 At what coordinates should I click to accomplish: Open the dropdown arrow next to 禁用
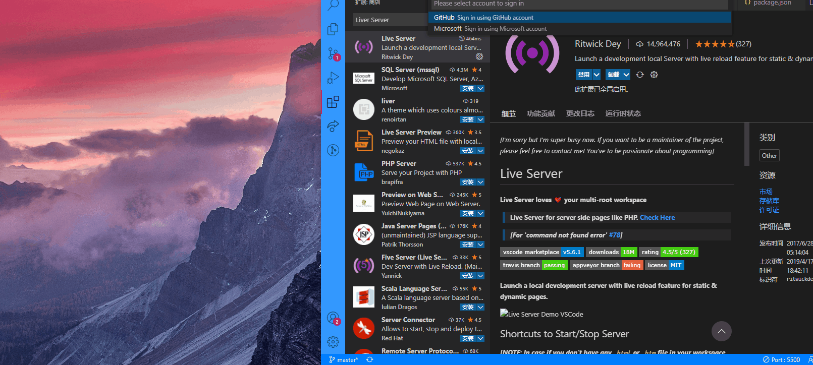(597, 75)
